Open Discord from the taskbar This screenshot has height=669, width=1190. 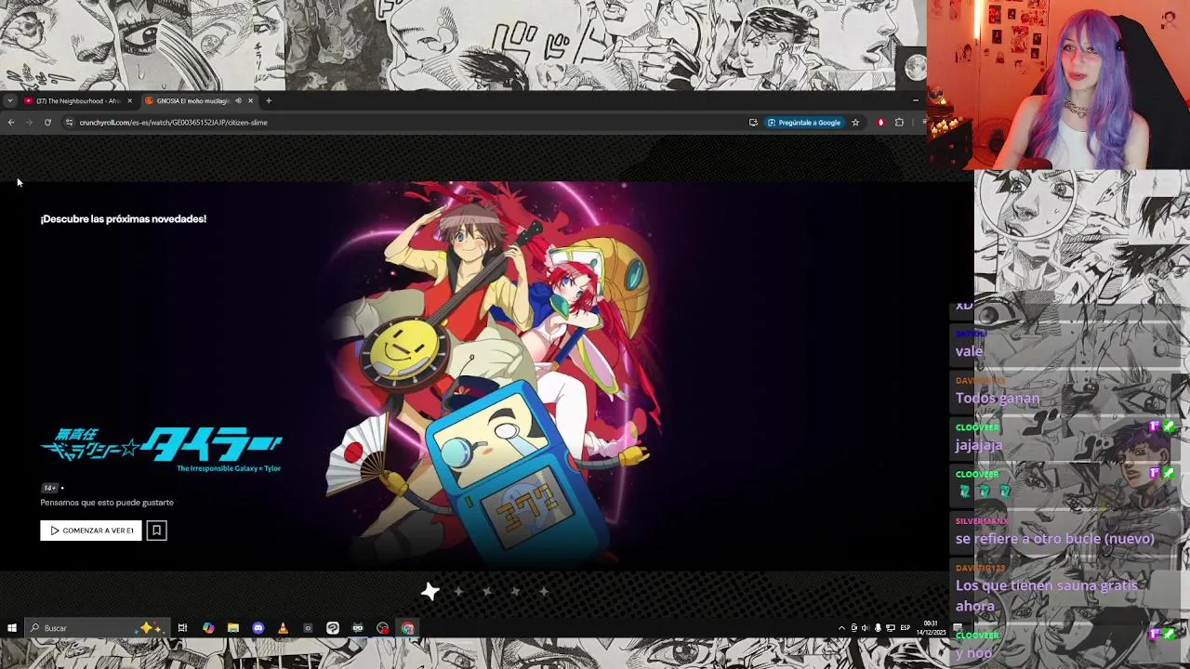pos(258,628)
